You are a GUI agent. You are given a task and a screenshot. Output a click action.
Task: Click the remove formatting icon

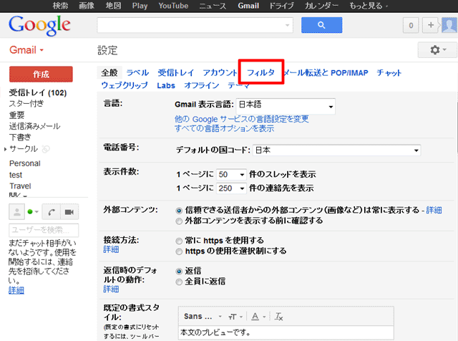(x=279, y=316)
